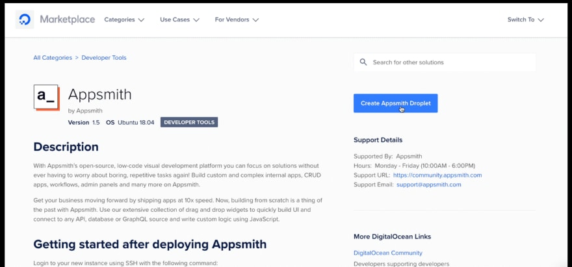Expand the For Vendors menu

click(237, 19)
